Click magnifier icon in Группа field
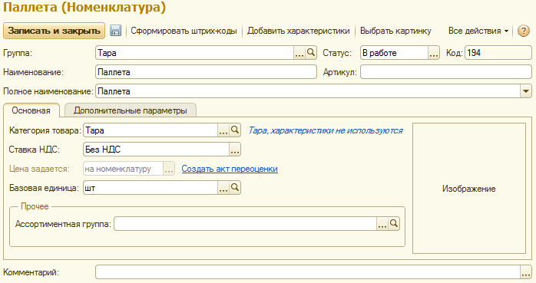Viewport: 536px width, 283px height. 311,53
